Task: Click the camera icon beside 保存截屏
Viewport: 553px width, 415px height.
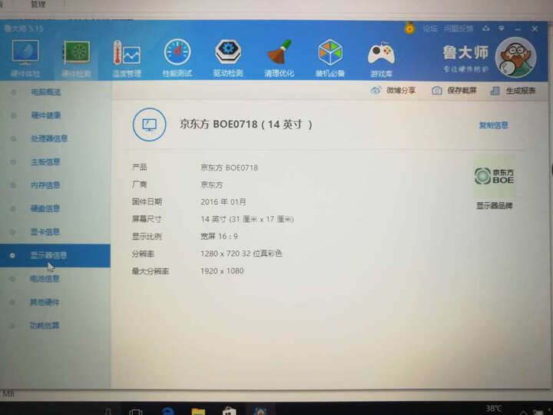Action: (436, 91)
